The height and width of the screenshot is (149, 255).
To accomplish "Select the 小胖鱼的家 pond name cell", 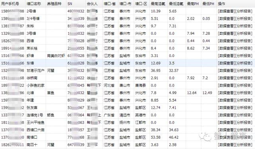I will (x=35, y=85).
